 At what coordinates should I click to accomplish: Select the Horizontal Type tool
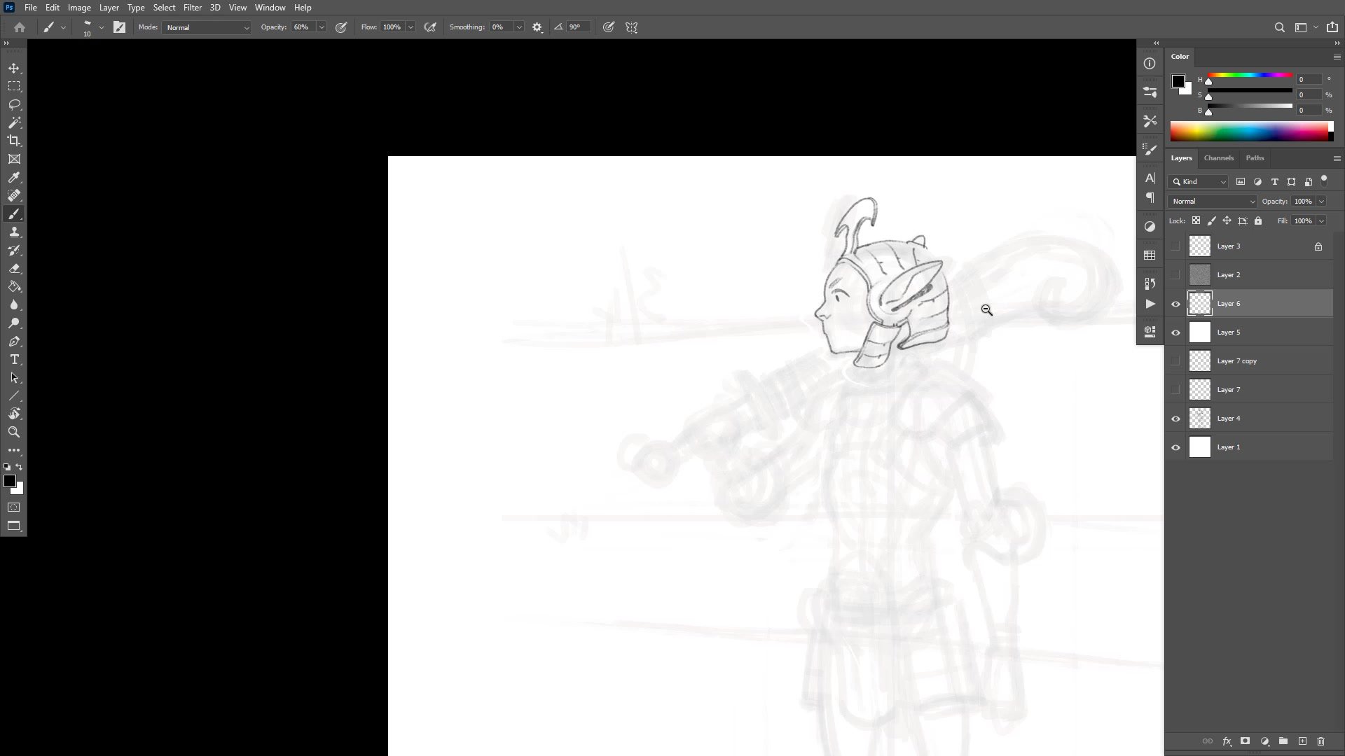pos(14,360)
